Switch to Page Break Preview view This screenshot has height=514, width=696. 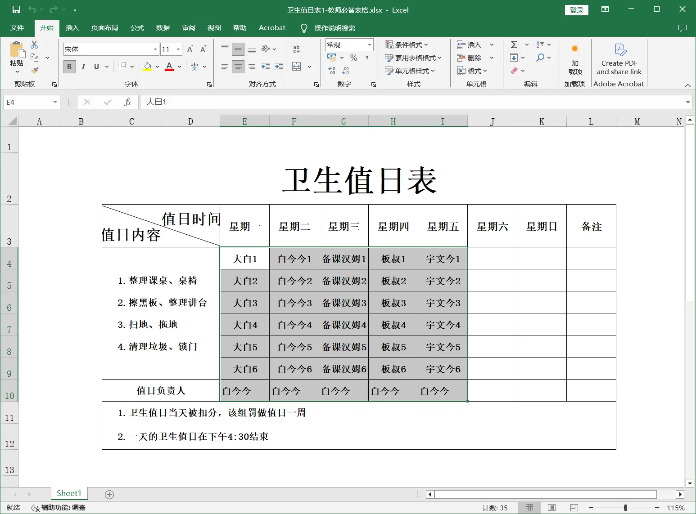(574, 508)
